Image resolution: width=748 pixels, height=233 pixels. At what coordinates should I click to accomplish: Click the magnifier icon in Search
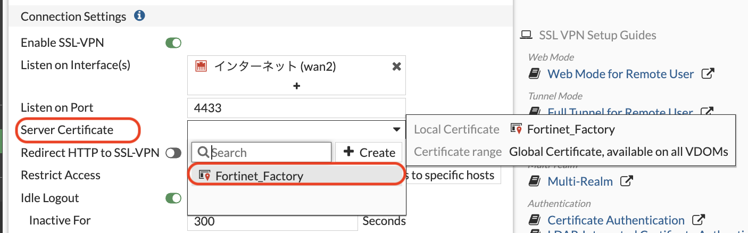(x=203, y=153)
